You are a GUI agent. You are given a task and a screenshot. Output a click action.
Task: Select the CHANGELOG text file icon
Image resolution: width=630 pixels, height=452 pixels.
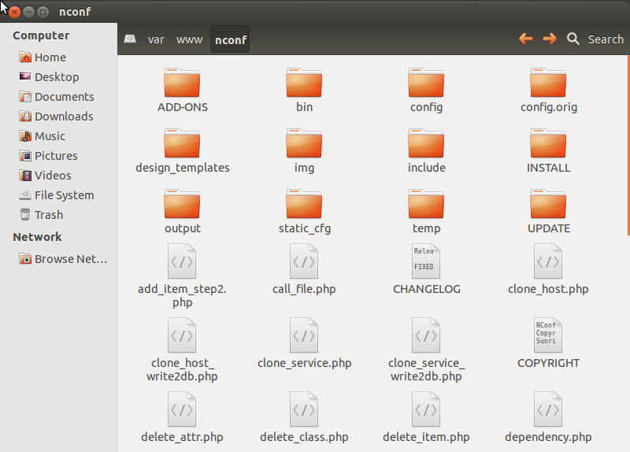(x=426, y=261)
